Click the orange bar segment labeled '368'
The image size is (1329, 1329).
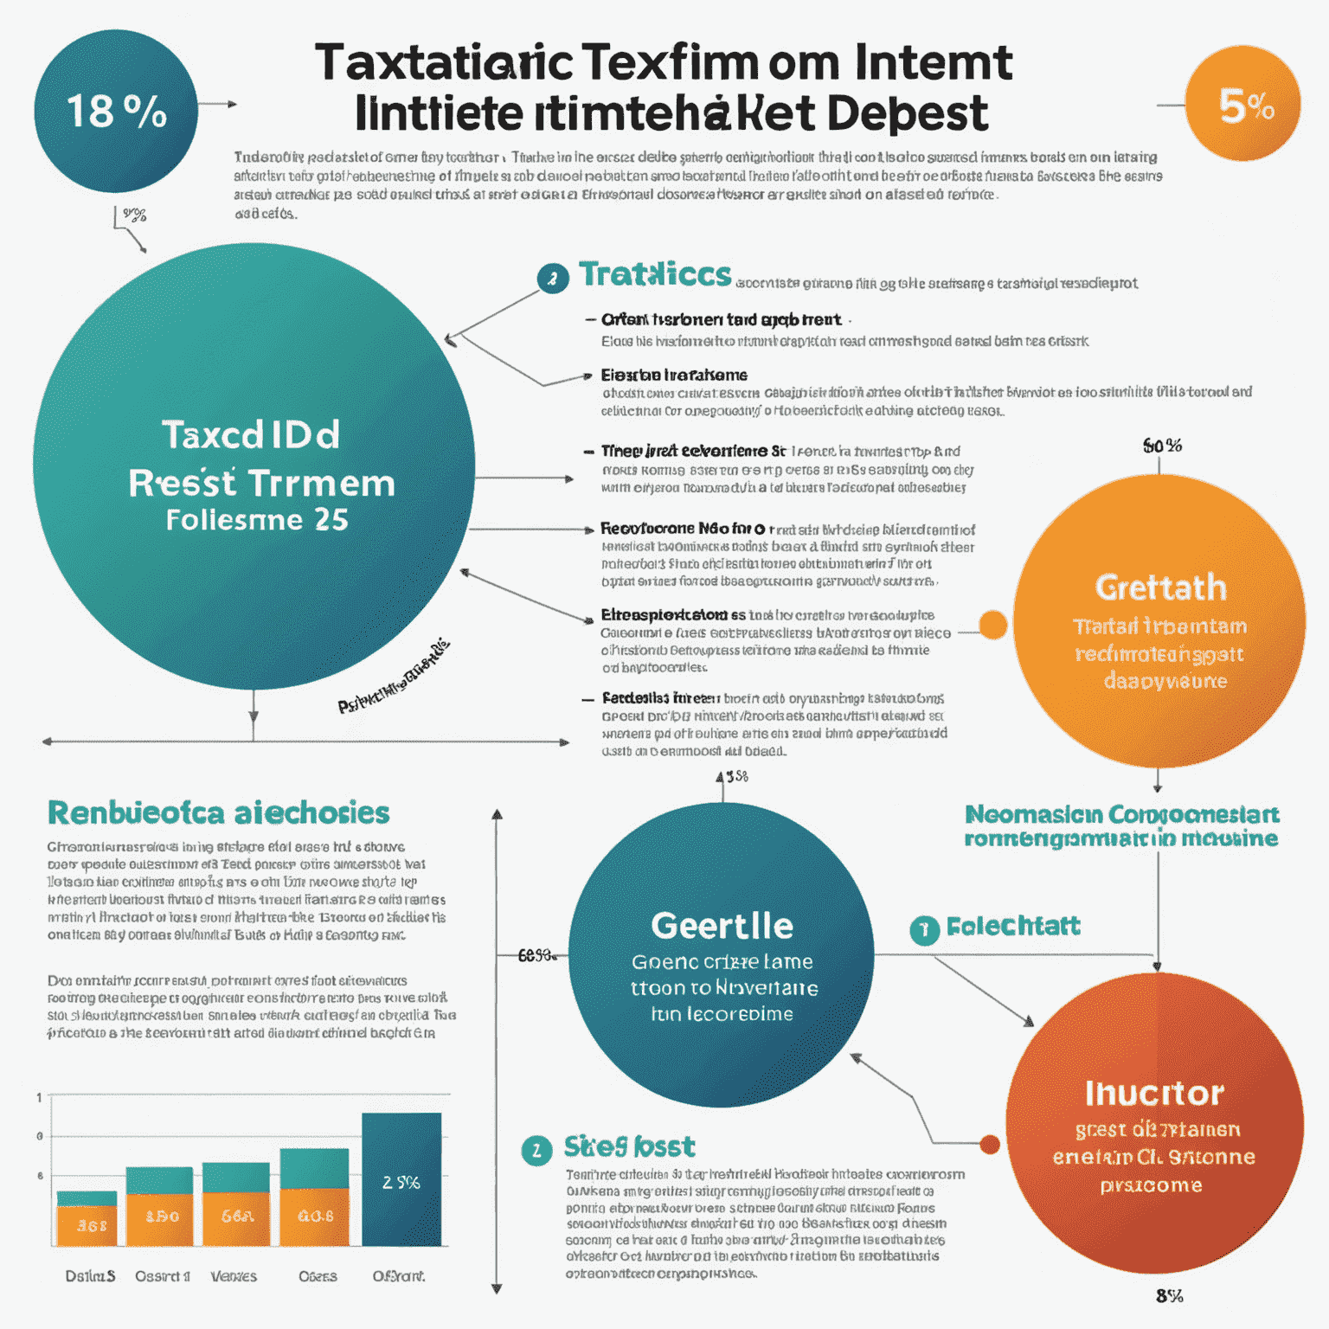[x=87, y=1225]
